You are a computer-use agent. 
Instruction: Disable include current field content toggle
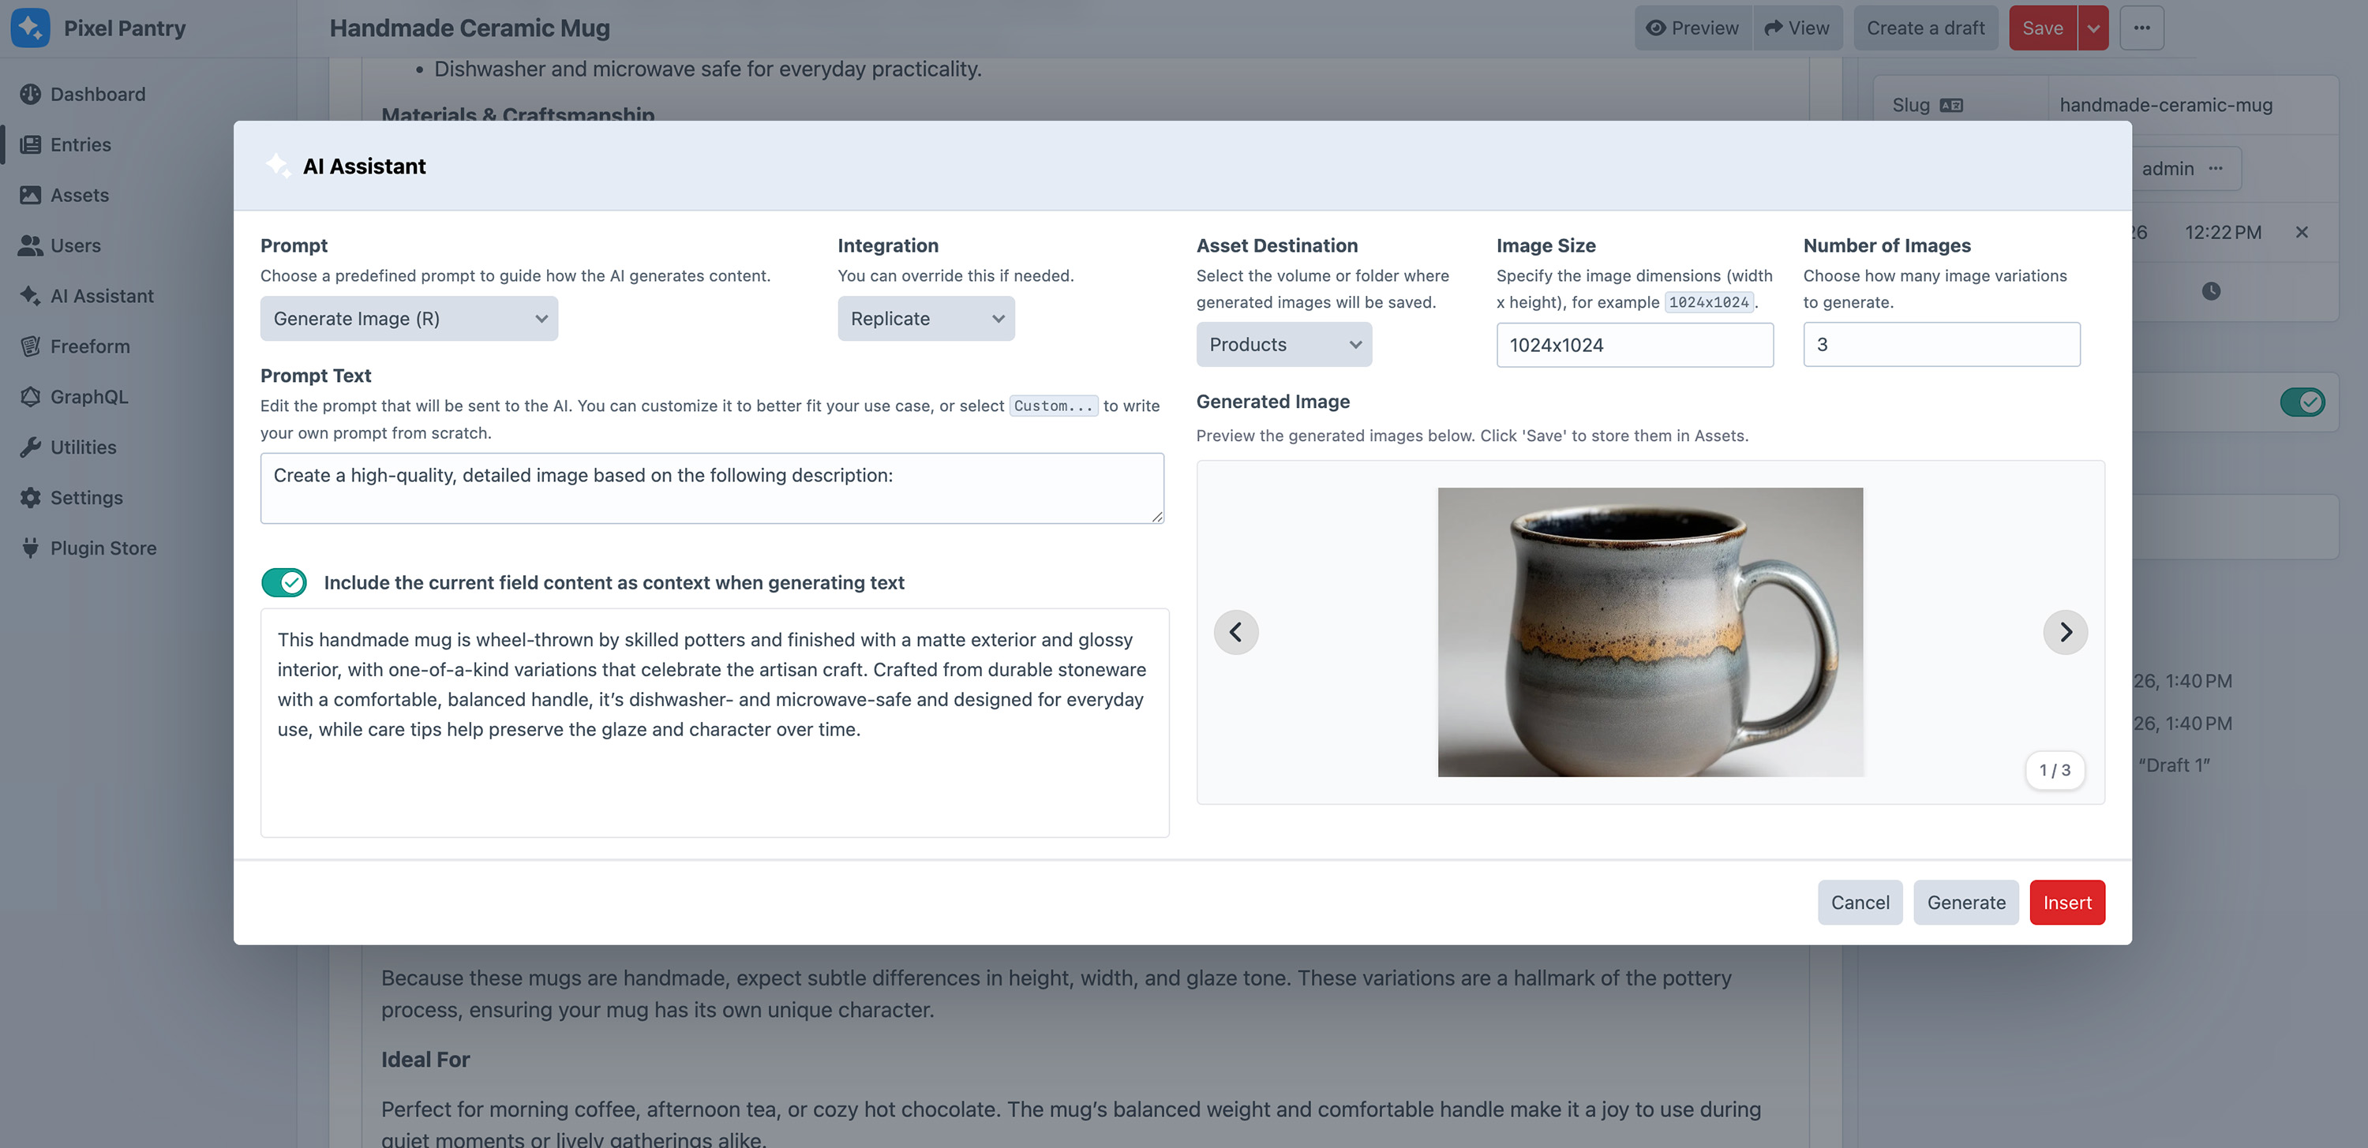point(284,583)
